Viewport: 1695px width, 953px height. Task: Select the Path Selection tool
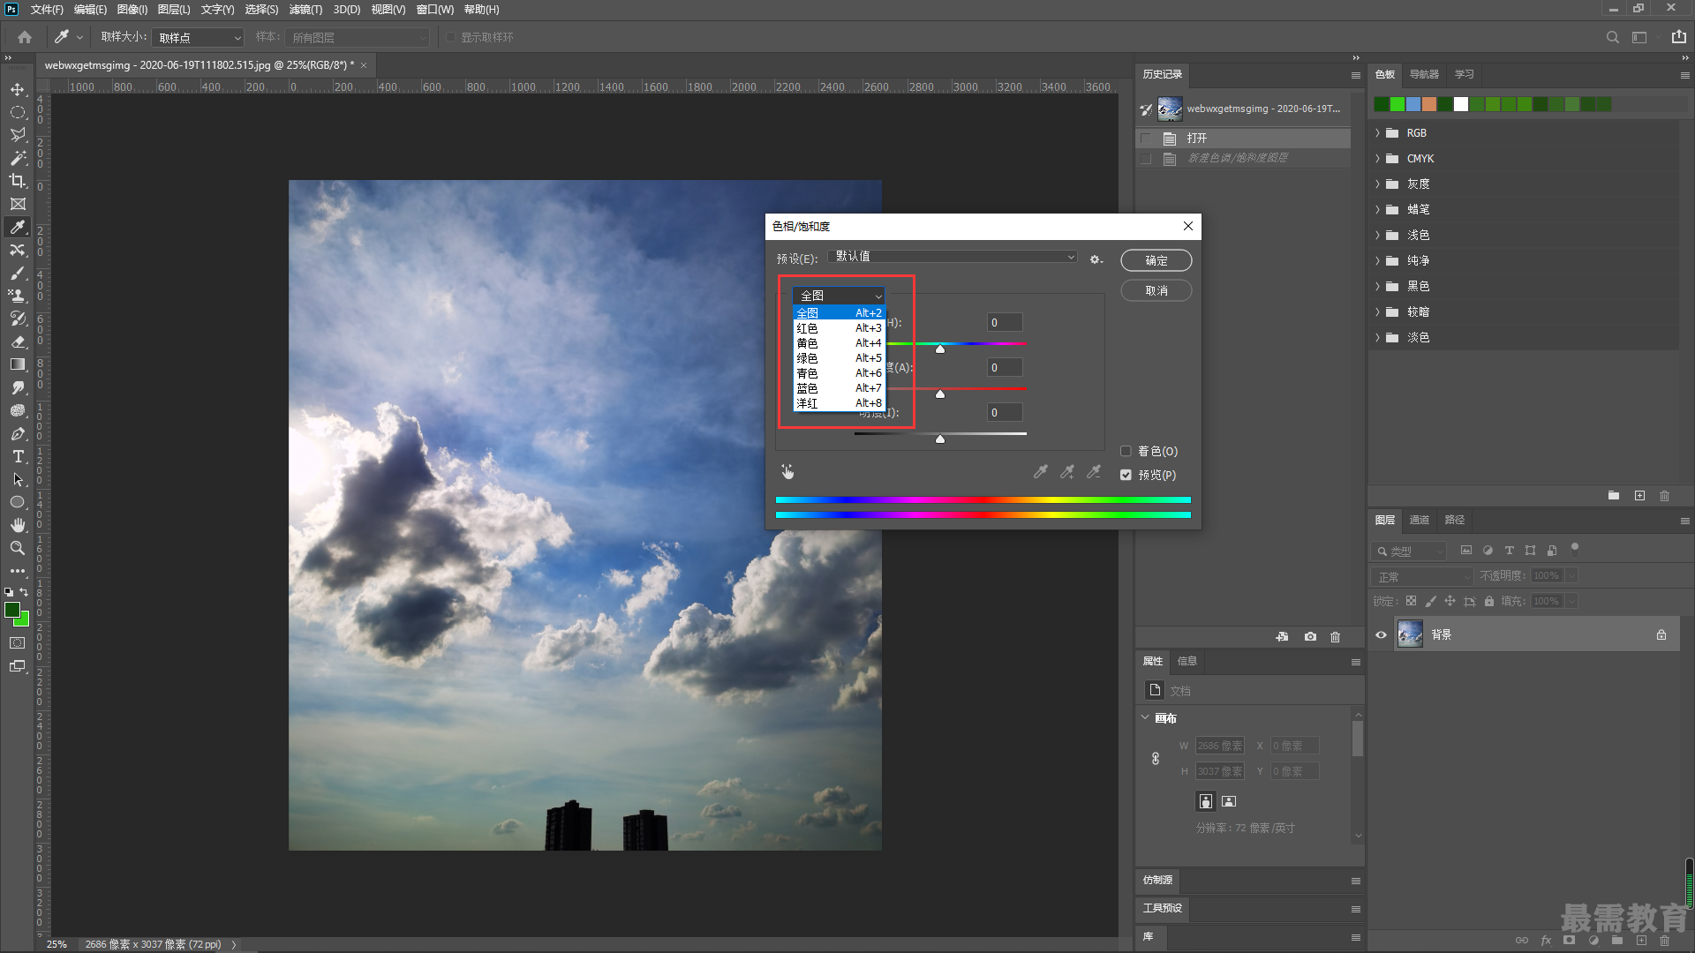tap(18, 479)
